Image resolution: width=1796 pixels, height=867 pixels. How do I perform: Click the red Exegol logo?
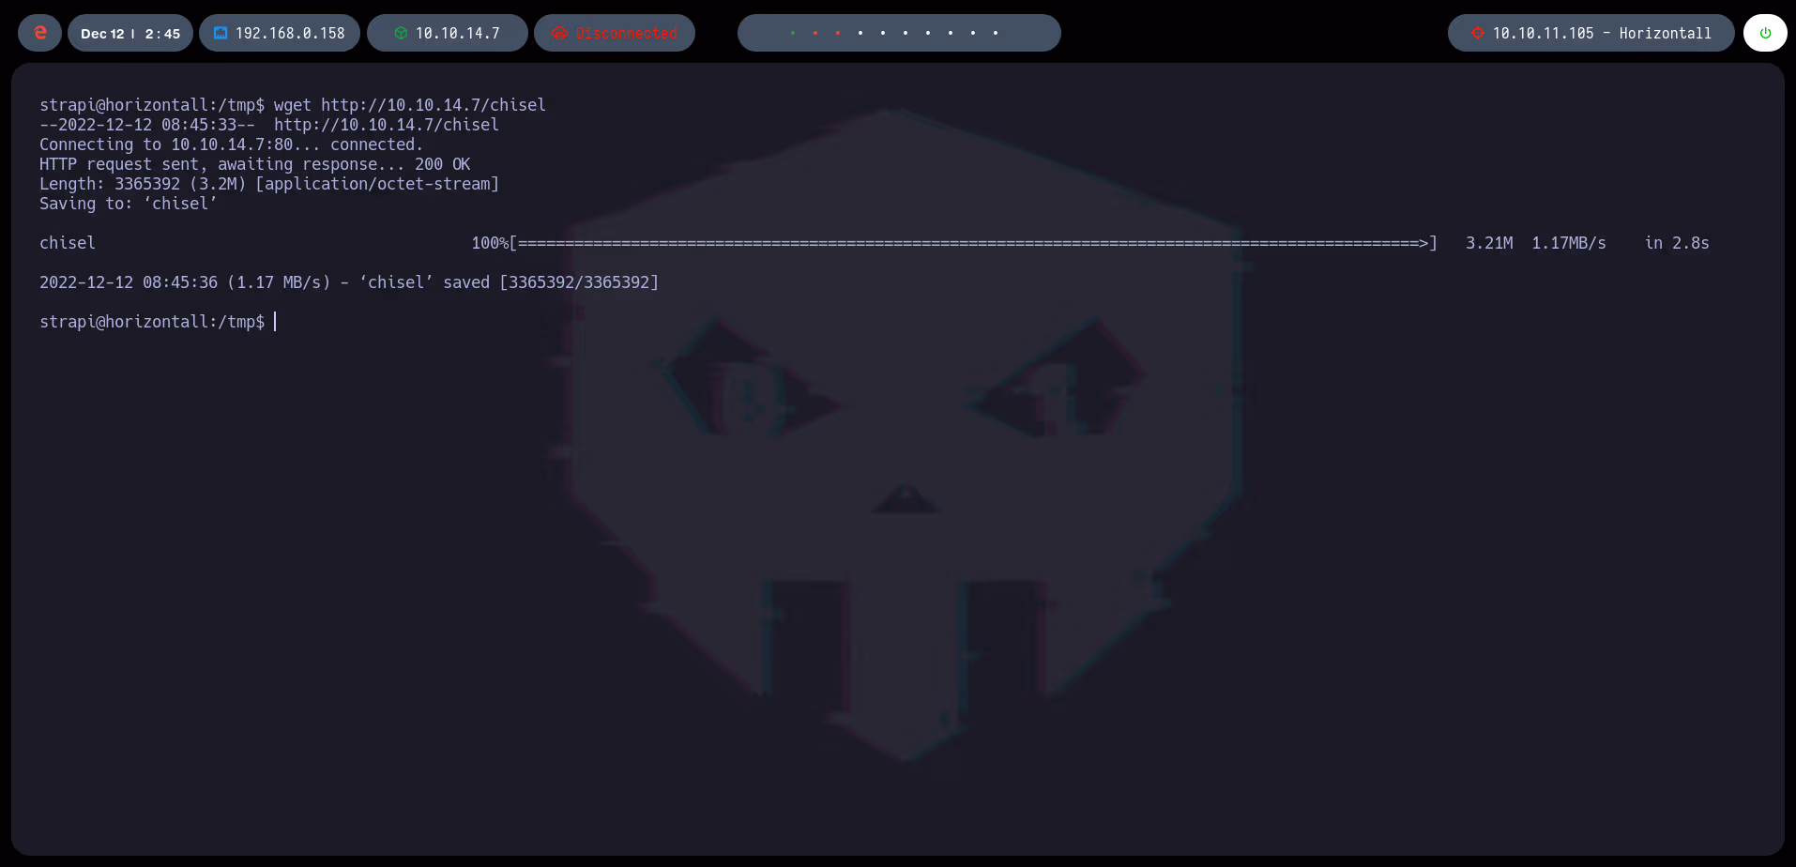[x=38, y=33]
